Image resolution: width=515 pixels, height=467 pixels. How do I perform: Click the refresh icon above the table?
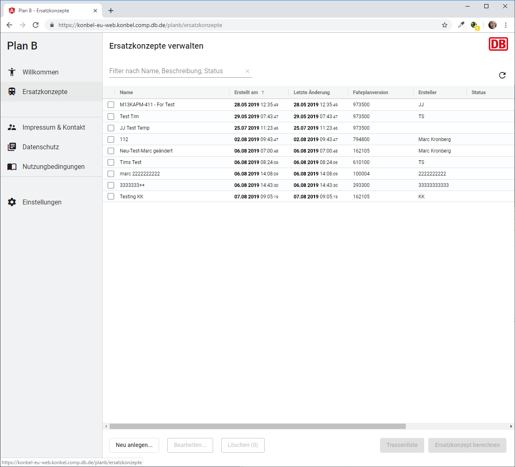click(x=502, y=75)
